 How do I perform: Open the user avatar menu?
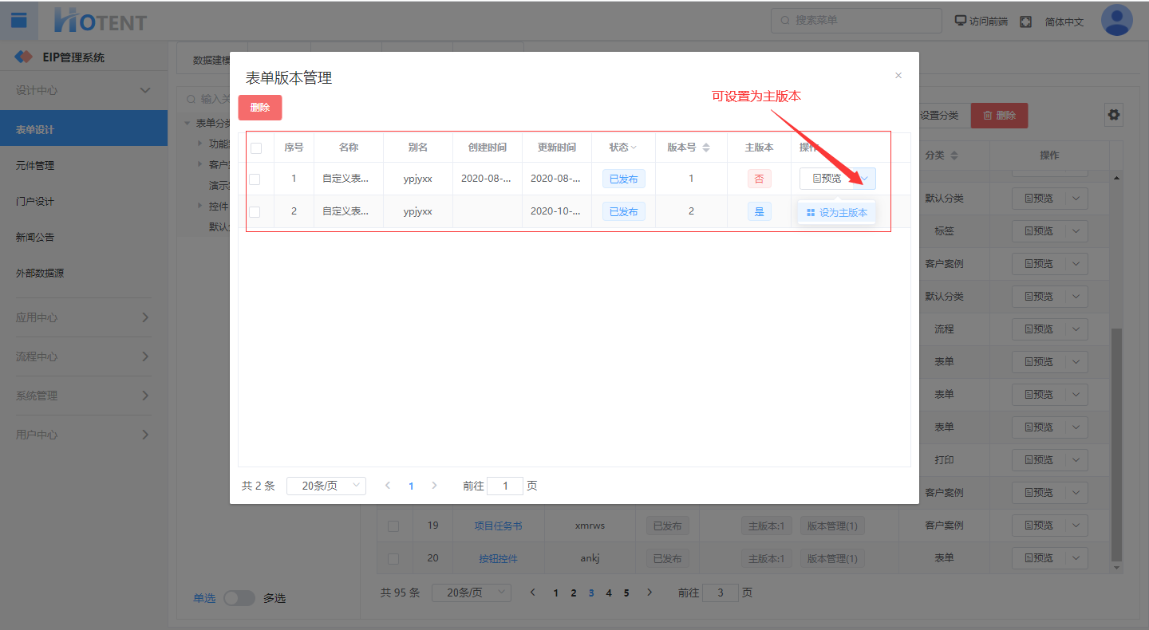tap(1116, 21)
